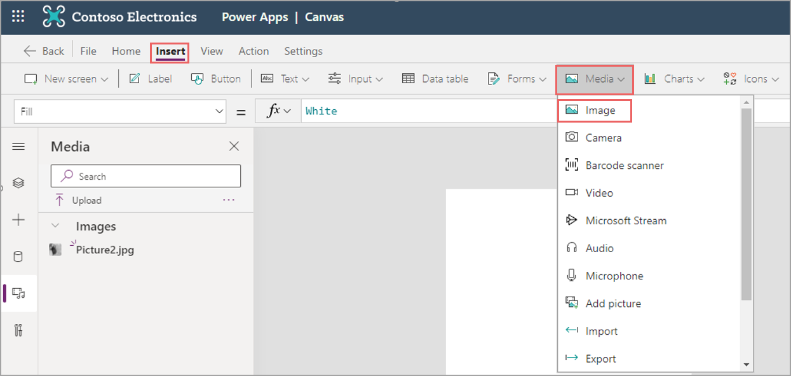
Task: Open the View tab
Action: (x=212, y=51)
